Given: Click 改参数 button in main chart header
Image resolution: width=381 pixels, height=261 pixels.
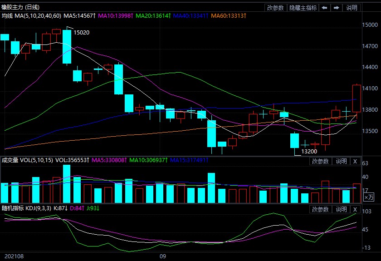Looking at the screenshot, I should click(276, 8).
